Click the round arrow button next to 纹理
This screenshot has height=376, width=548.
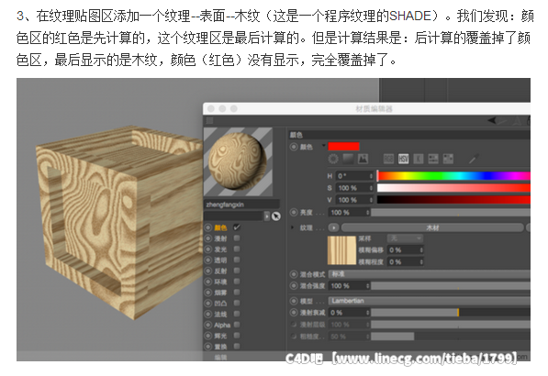coord(334,227)
